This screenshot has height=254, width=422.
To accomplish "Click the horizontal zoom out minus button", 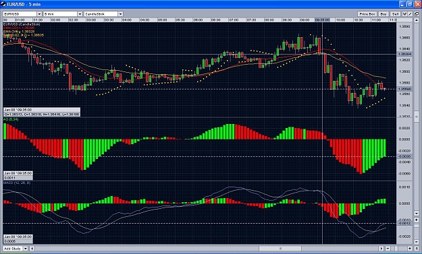I will [388, 249].
